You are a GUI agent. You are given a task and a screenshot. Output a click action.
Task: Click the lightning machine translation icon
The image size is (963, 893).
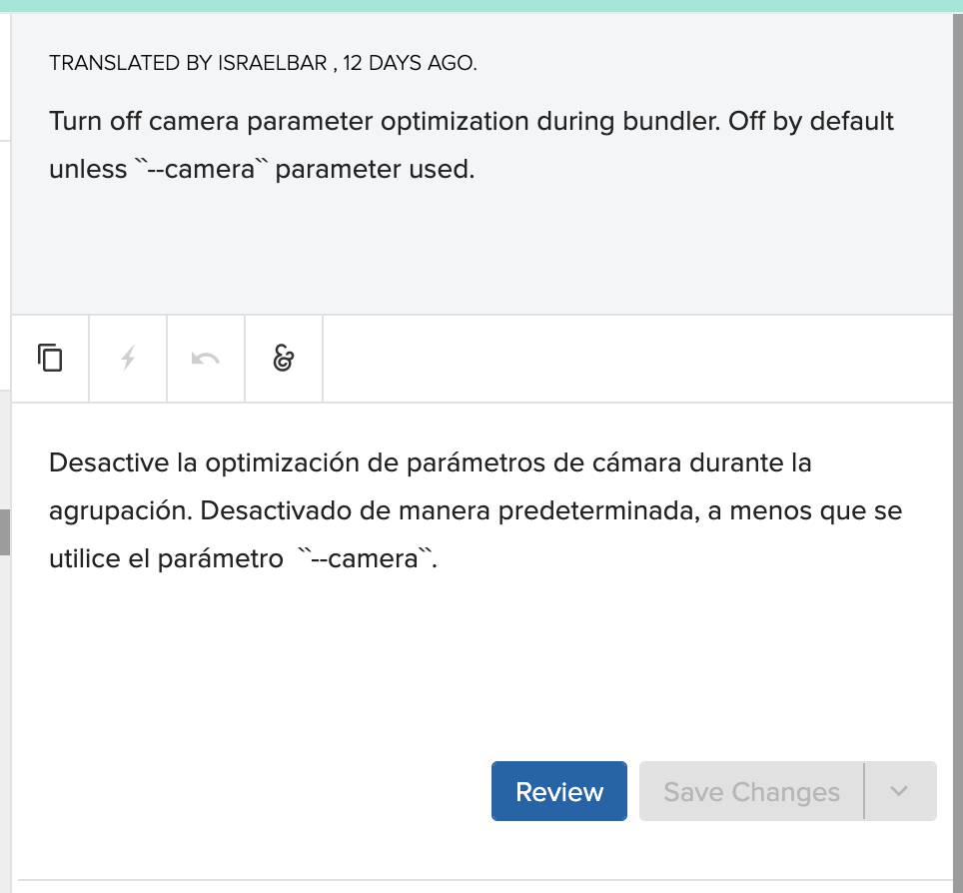coord(128,359)
